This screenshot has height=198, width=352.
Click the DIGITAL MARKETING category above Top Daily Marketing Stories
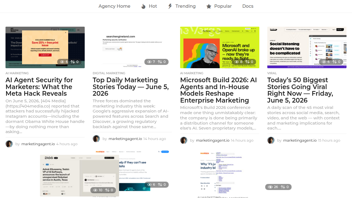point(109,73)
